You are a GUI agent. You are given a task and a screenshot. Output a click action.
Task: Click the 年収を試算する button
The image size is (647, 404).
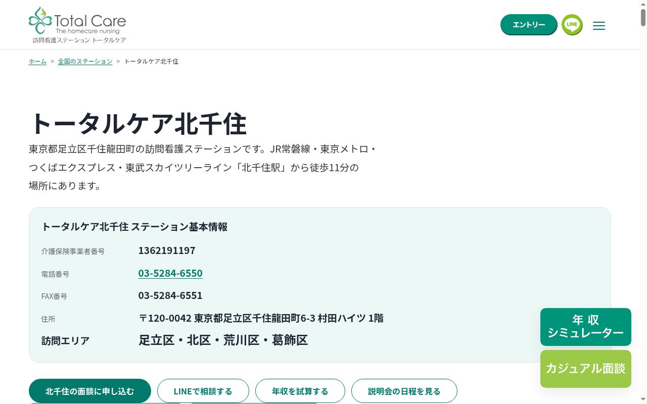[300, 391]
